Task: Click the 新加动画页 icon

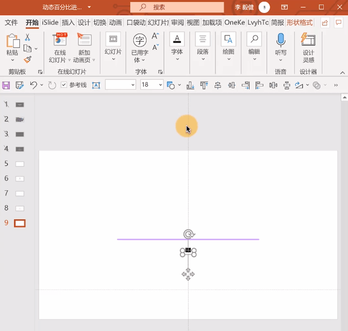Action: tap(84, 40)
